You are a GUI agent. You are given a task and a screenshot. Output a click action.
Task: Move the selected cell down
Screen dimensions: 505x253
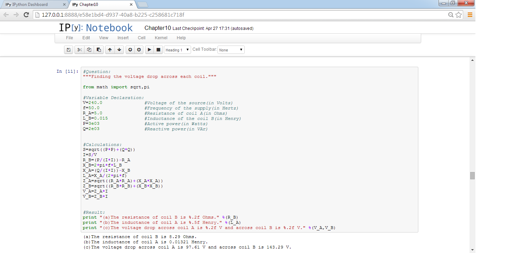coord(119,50)
